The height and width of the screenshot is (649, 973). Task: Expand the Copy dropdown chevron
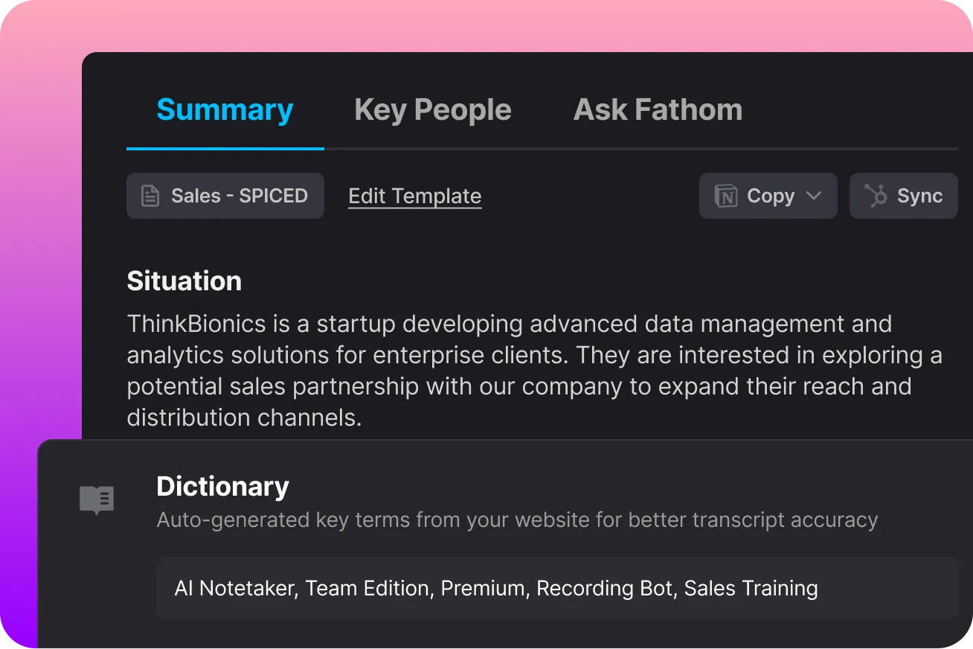pyautogui.click(x=814, y=196)
